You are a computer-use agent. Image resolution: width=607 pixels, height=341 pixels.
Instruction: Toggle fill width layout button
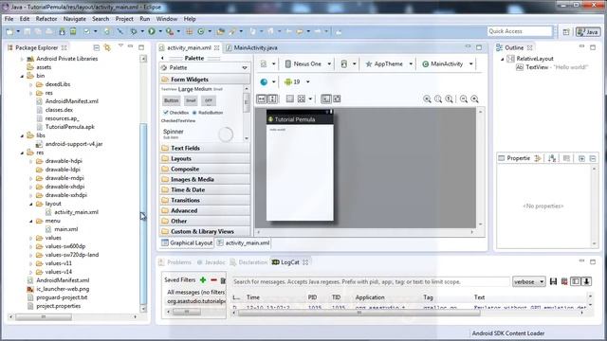(262, 99)
